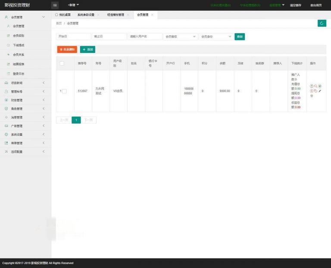Expand the 系统设置 sidebar menu
The height and width of the screenshot is (268, 331).
[x=25, y=134]
